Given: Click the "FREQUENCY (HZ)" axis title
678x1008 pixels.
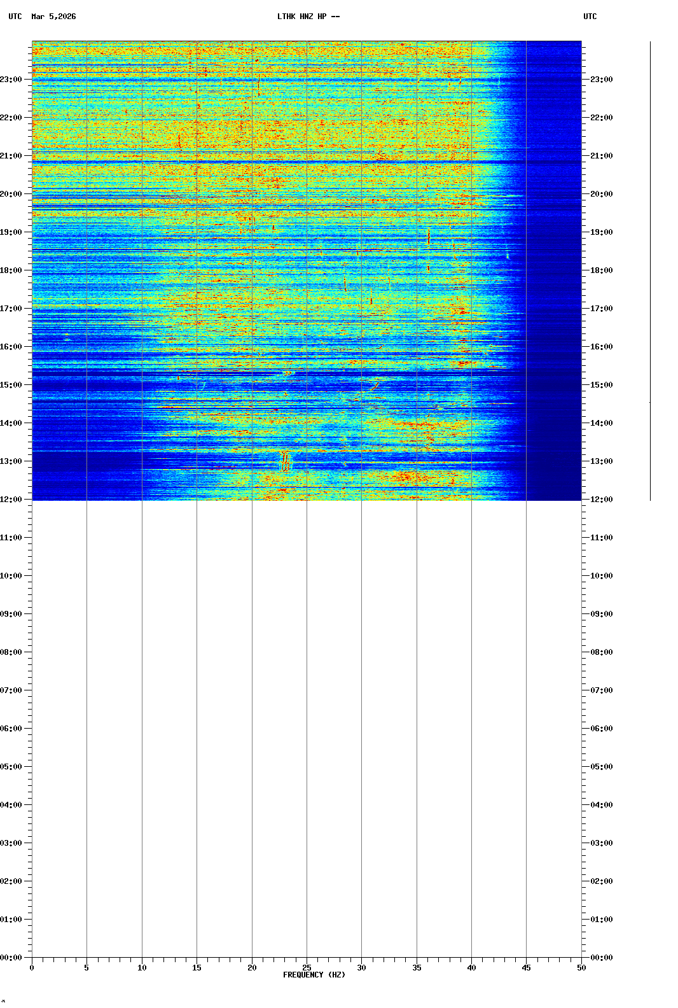Looking at the screenshot, I should point(314,975).
